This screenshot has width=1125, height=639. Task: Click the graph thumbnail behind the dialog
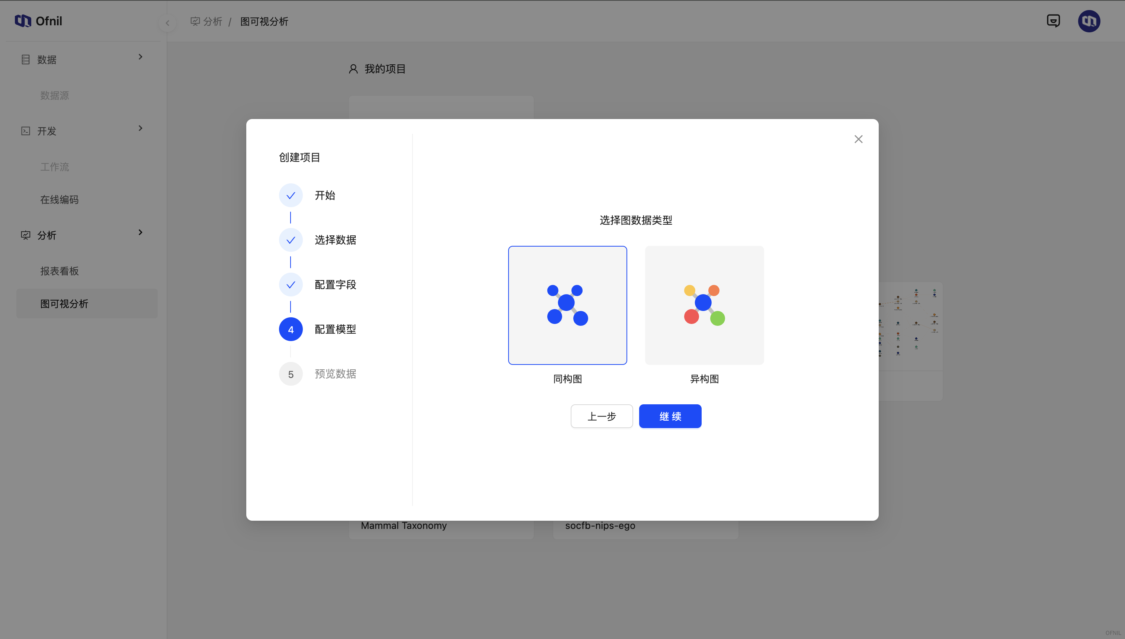pos(910,326)
